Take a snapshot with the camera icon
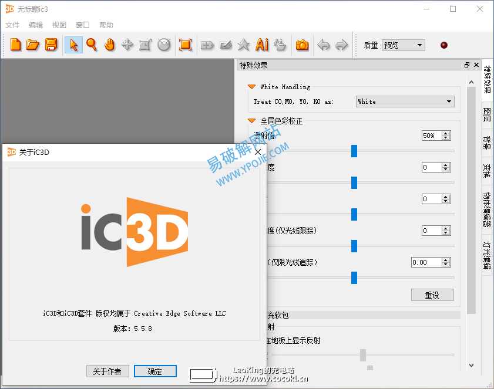Viewport: 494px width, 389px height. click(x=302, y=45)
